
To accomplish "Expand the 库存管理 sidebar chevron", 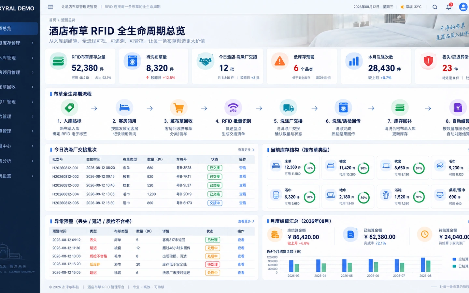I will tap(33, 43).
